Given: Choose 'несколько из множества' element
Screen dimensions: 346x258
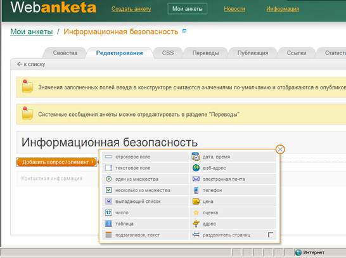Looking at the screenshot, I should tap(146, 190).
